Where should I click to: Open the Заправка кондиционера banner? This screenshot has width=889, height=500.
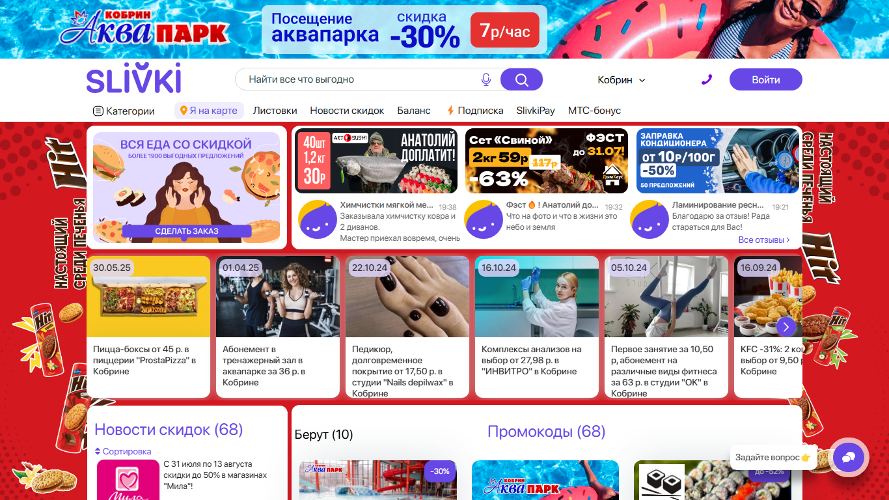718,161
